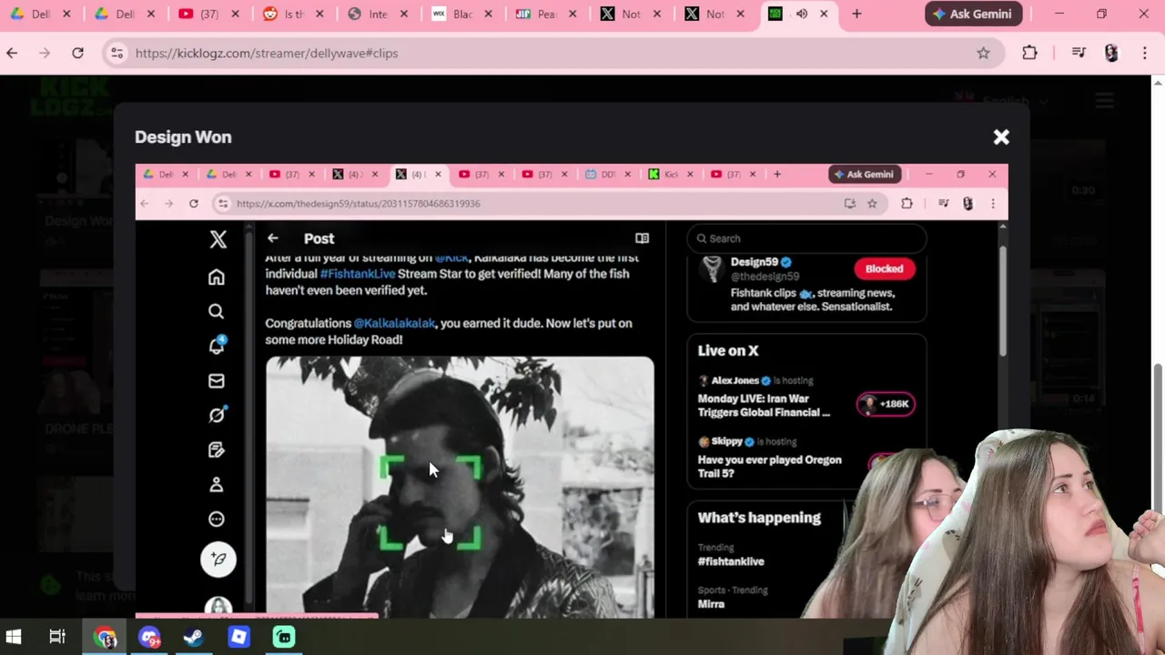Click Ask Gemini in outer title bar

(972, 14)
